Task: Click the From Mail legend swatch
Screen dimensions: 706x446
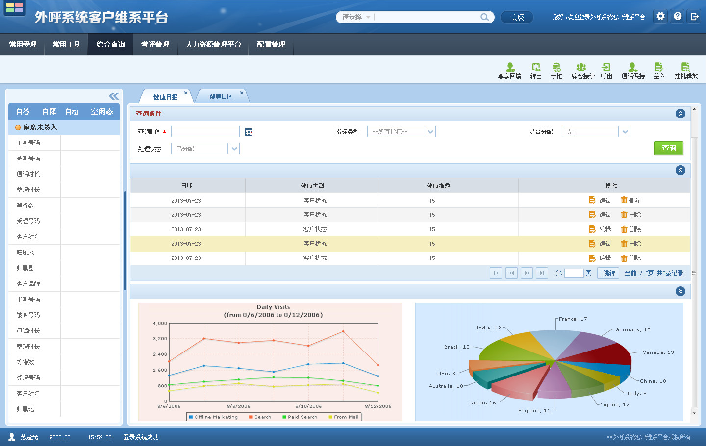Action: coord(330,417)
